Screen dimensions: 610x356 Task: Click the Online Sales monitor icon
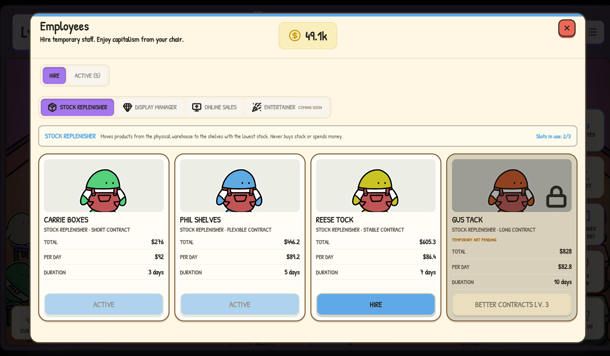pos(197,107)
